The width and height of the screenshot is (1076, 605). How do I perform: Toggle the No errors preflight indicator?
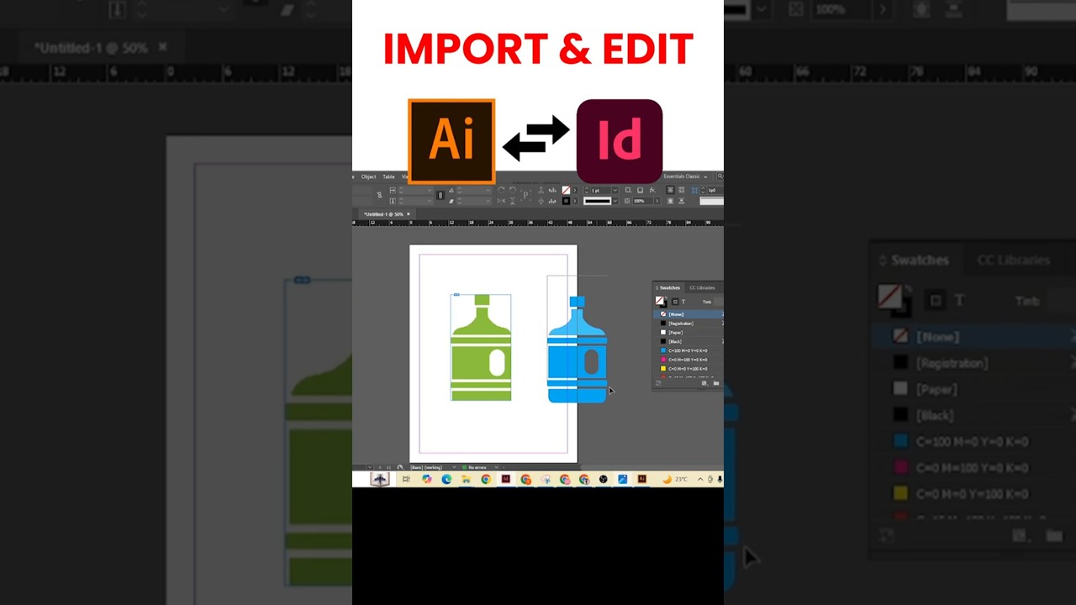(476, 467)
